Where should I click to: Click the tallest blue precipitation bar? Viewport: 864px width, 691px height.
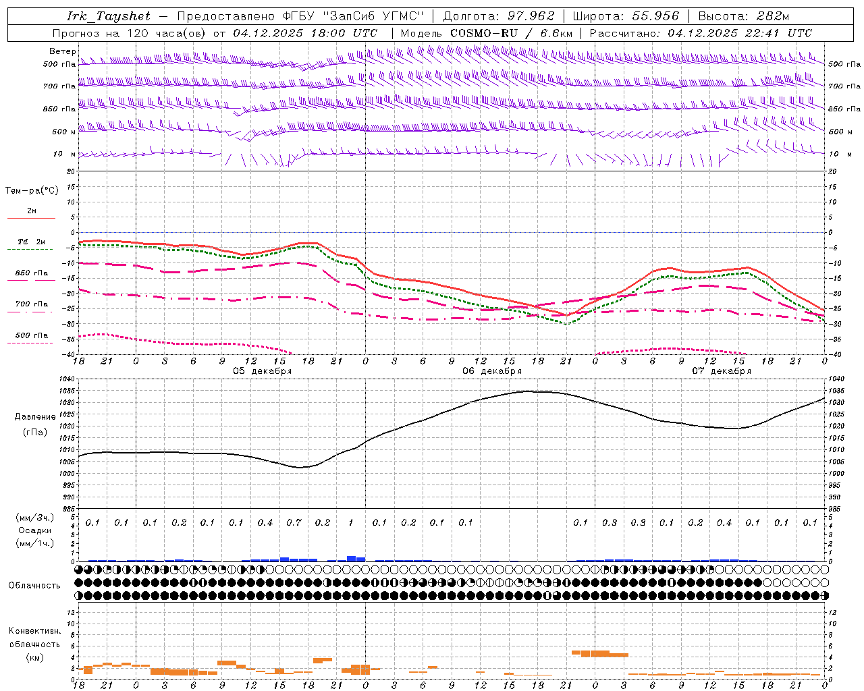pos(351,559)
